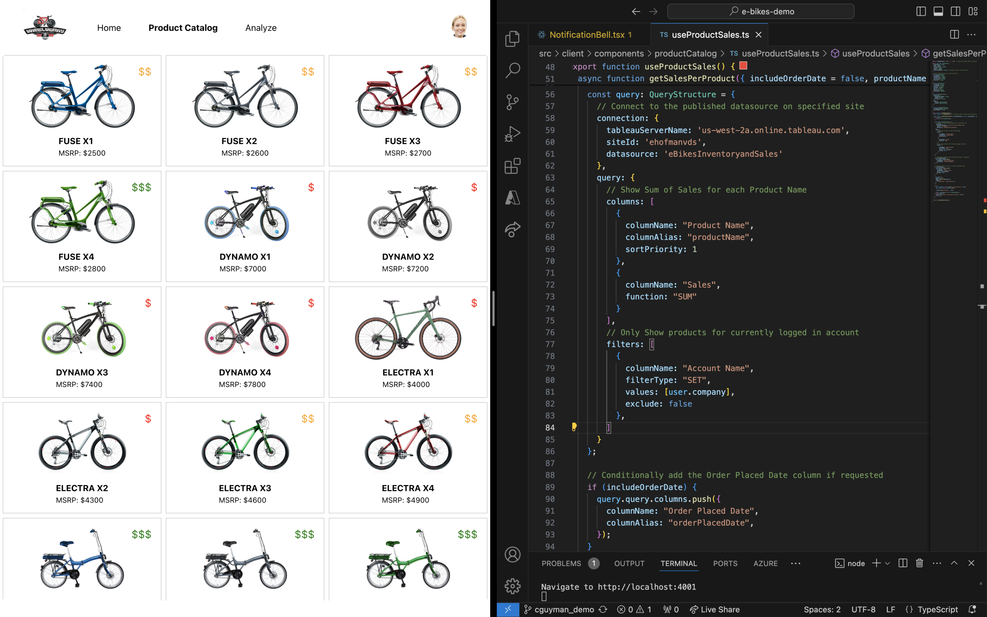Click the Settings gear icon
Screen dimensions: 987x617
(513, 586)
